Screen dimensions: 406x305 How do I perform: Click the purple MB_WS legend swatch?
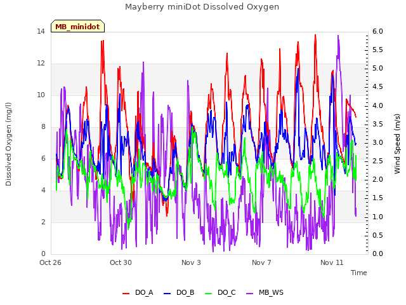coord(249,294)
